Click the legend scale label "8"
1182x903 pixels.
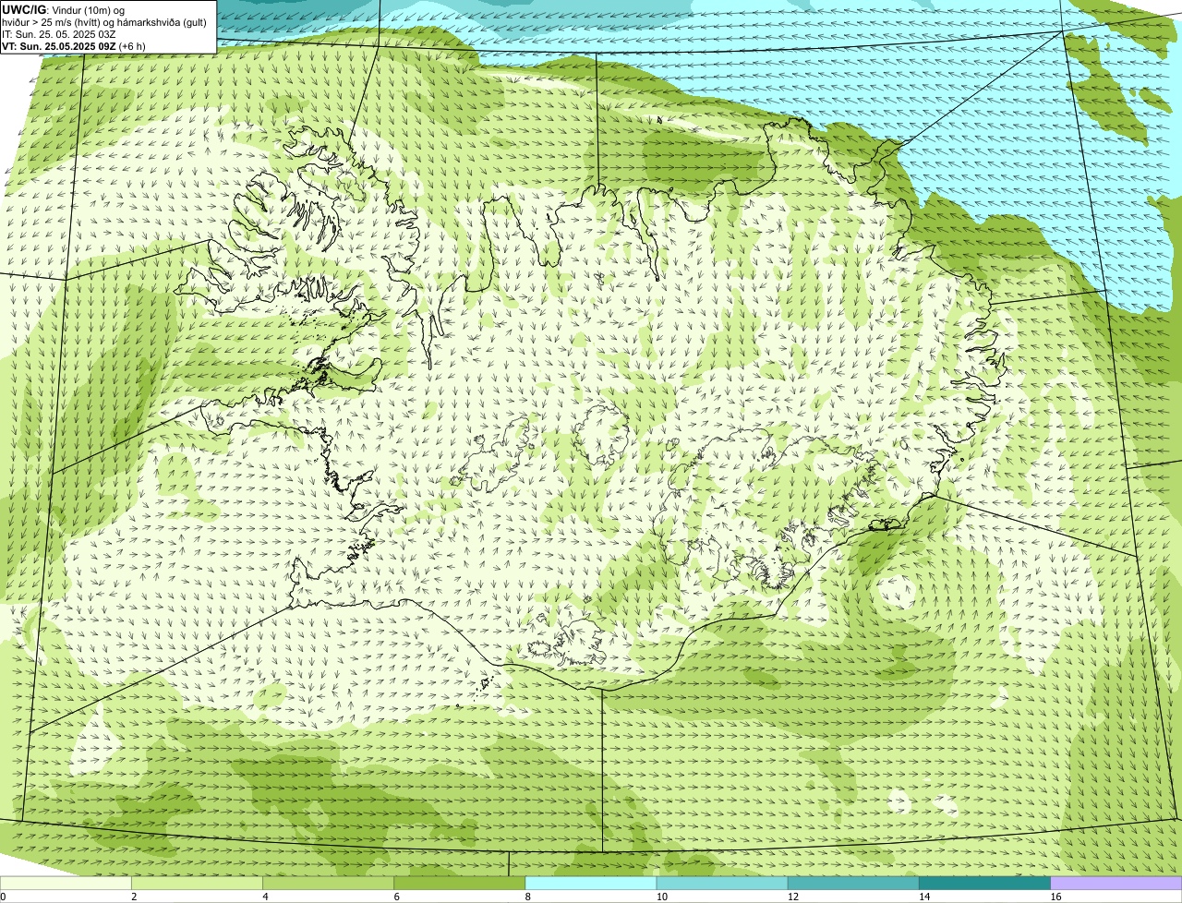pos(527,897)
